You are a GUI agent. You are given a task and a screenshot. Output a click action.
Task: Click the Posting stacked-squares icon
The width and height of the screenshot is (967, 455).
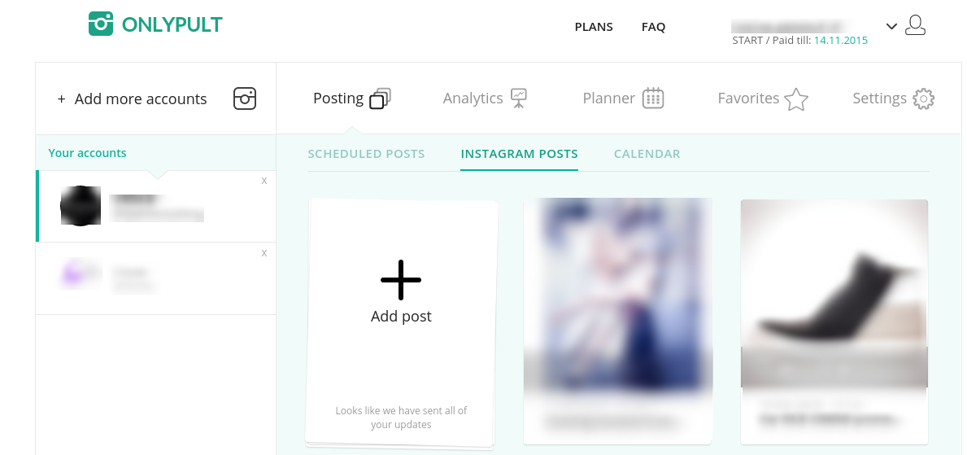click(380, 98)
